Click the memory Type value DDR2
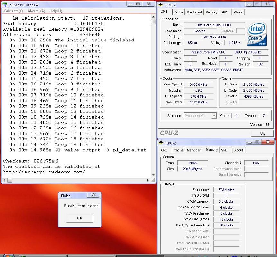Screen dimensions: 277x257 point(193,163)
